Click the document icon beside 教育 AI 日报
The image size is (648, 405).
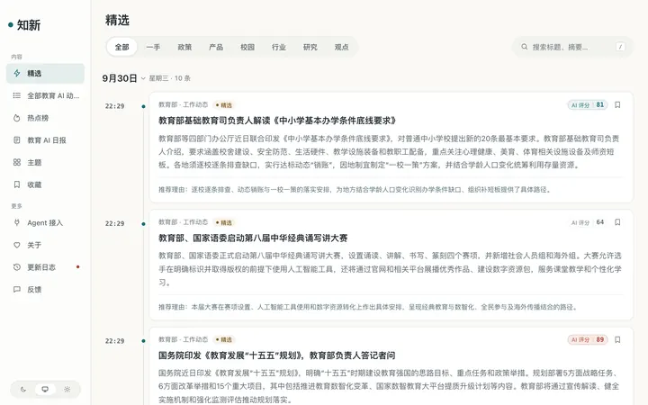click(17, 140)
